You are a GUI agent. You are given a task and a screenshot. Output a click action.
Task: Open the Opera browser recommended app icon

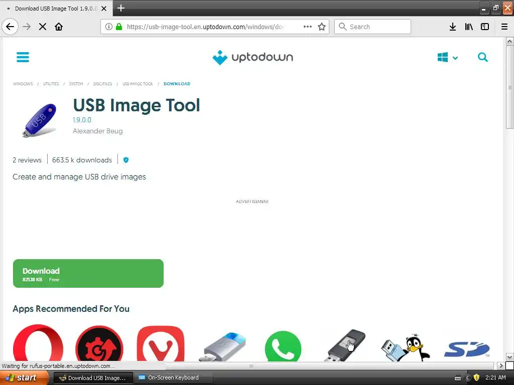tap(38, 344)
